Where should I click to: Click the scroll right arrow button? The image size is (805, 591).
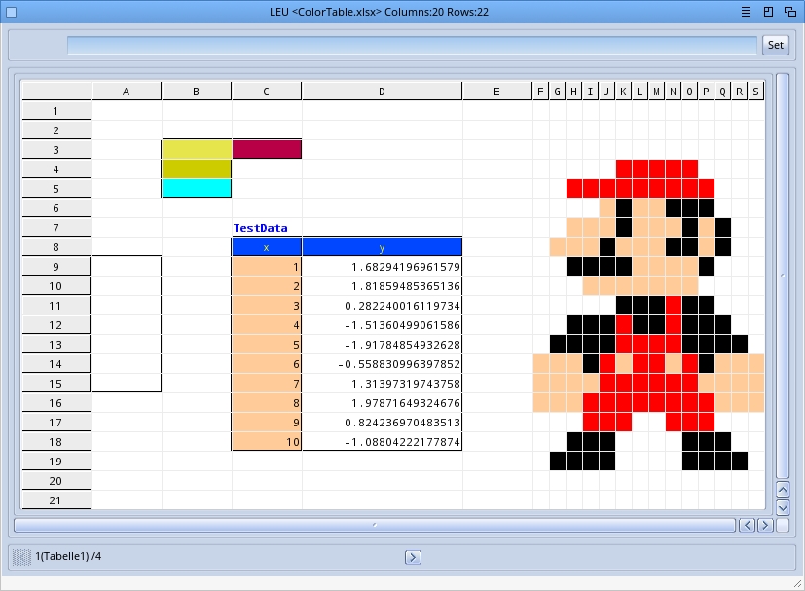point(763,525)
